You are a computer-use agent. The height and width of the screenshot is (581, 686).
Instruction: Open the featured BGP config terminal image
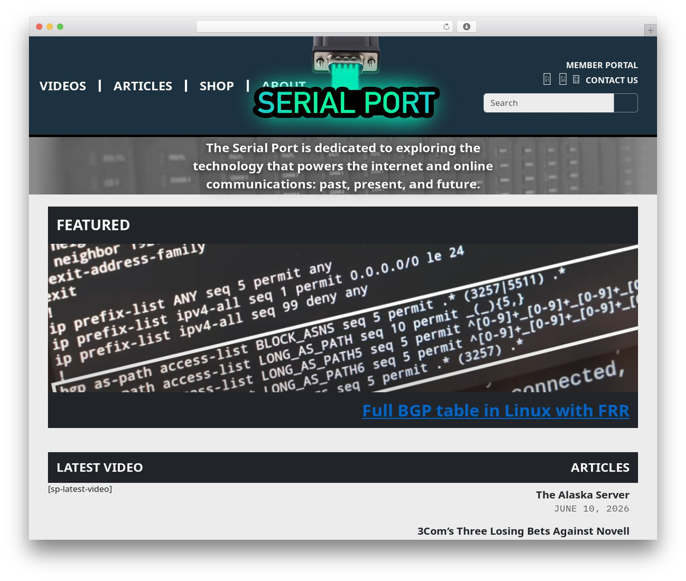coord(343,318)
